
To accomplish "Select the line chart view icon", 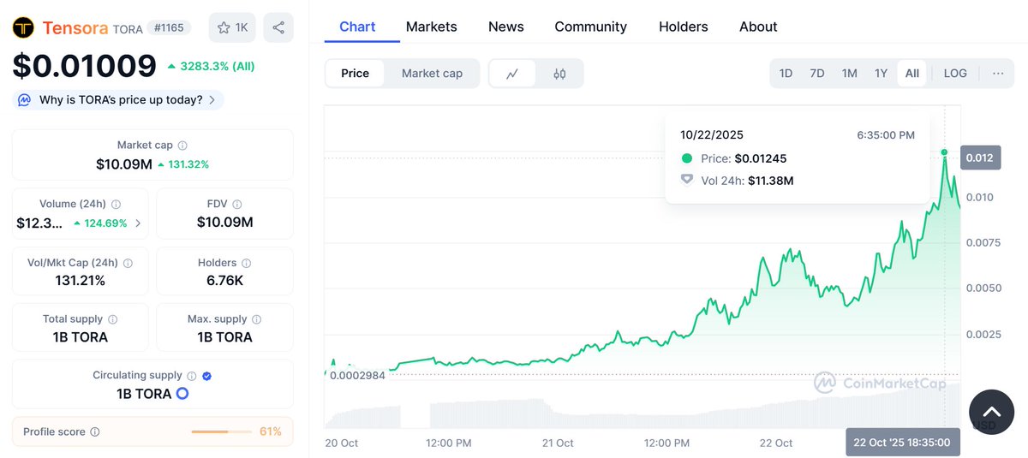I will (512, 74).
